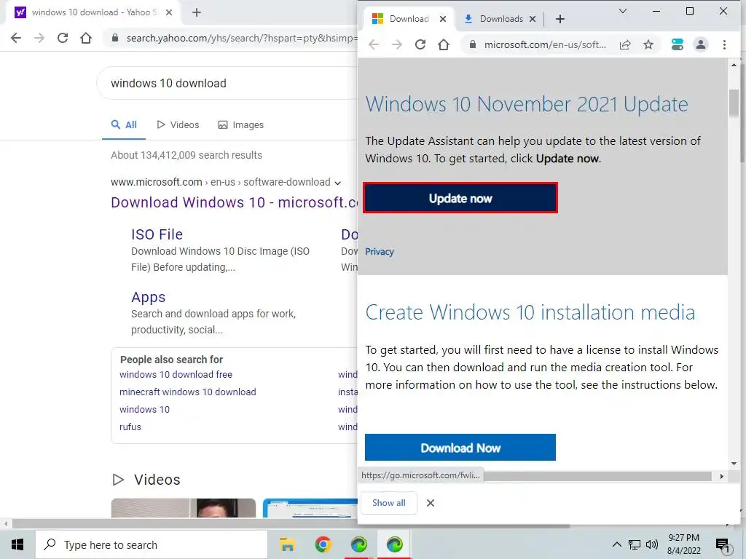Select the Videos search filter
This screenshot has height=559, width=746.
[178, 125]
